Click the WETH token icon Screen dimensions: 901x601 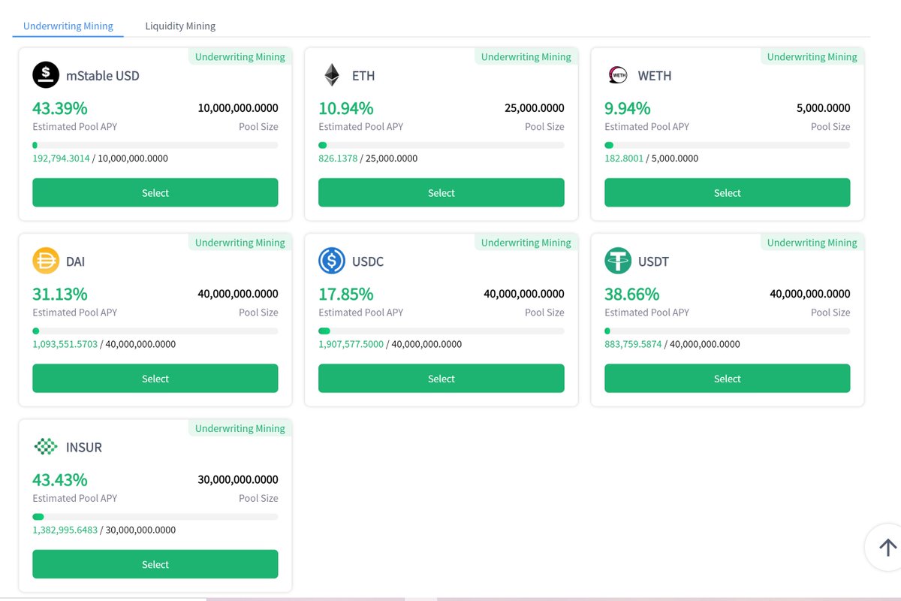(x=618, y=75)
